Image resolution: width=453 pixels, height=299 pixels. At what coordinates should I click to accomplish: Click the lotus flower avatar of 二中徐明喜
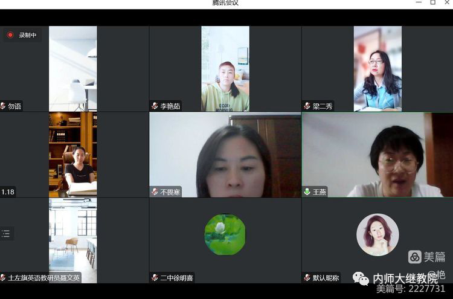(225, 234)
